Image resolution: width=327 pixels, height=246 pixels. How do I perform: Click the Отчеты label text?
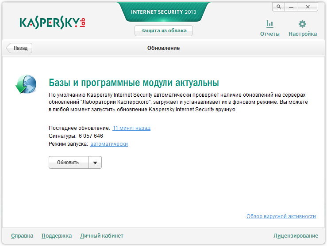click(x=269, y=34)
